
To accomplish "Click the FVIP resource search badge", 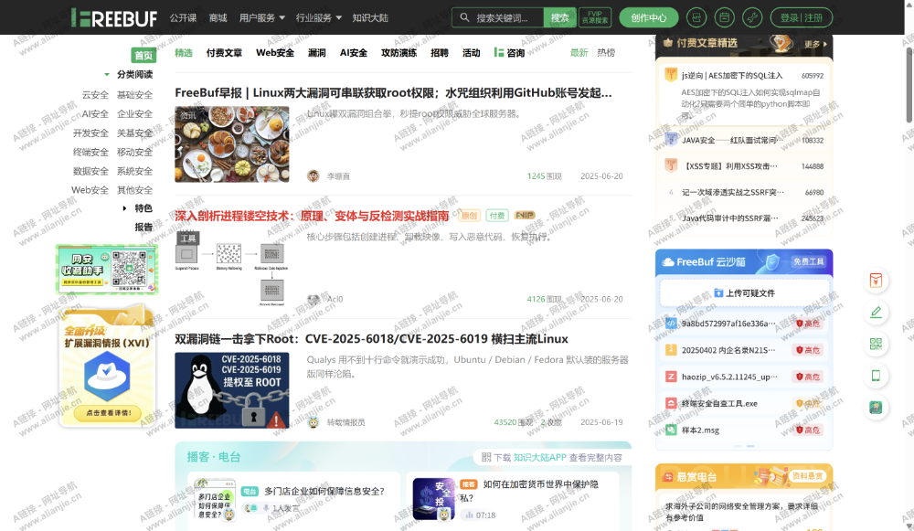I will 595,17.
